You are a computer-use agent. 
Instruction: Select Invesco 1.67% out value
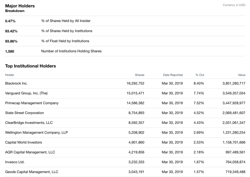click(x=199, y=162)
